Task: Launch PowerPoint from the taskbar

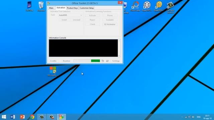Action: tap(22, 117)
